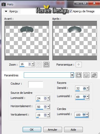Open help with the Aide button
The height and width of the screenshot is (134, 100).
click(x=73, y=130)
